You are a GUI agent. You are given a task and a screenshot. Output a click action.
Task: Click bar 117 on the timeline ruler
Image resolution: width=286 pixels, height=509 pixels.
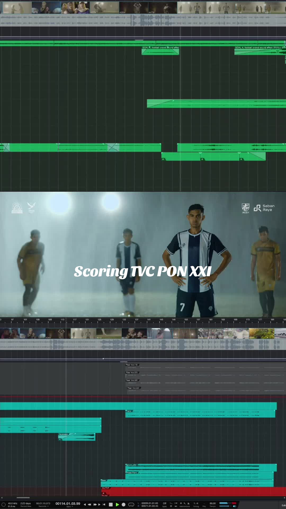(75, 320)
